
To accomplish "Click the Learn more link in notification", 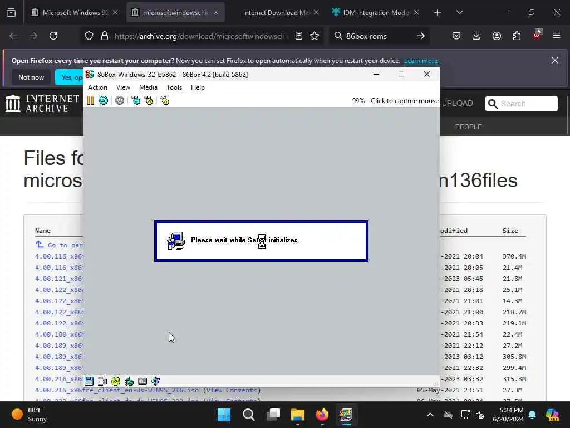I will coord(421,61).
